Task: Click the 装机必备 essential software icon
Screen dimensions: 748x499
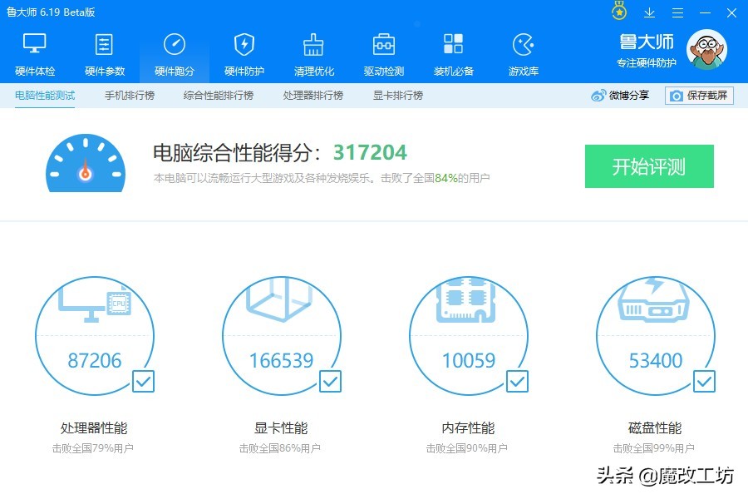Action: pos(453,52)
